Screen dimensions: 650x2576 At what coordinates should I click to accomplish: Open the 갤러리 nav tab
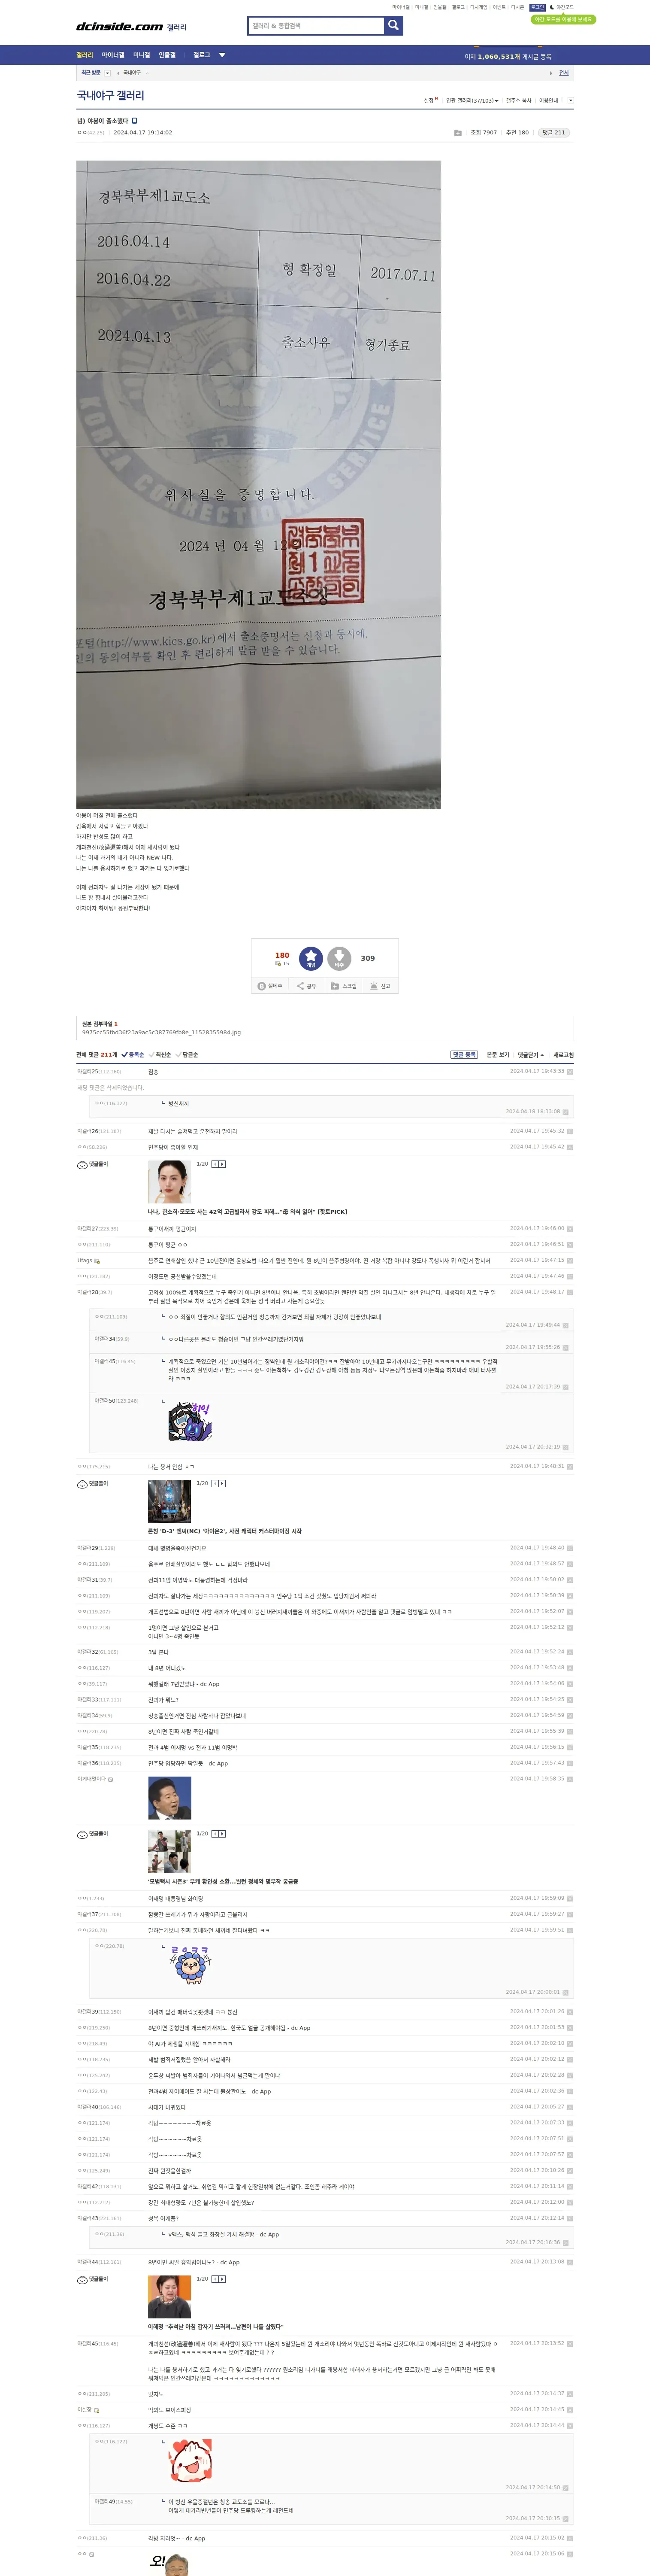tap(85, 55)
